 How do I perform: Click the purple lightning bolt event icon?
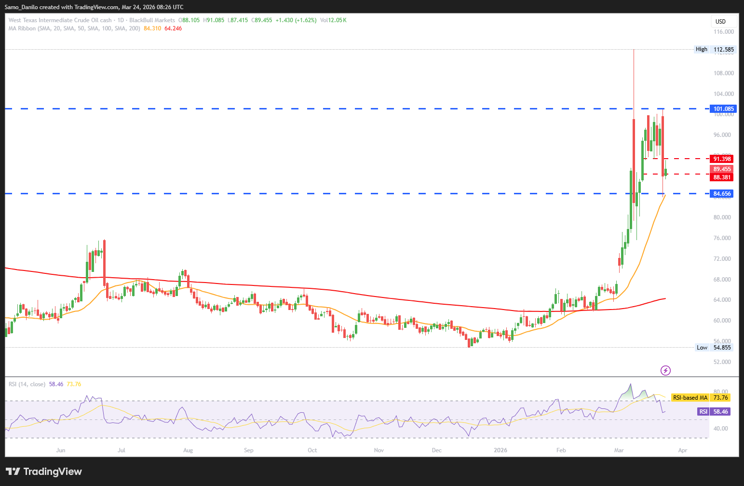tap(665, 370)
